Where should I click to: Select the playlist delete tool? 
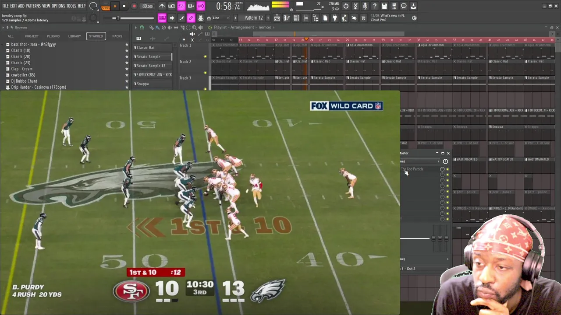point(163,28)
